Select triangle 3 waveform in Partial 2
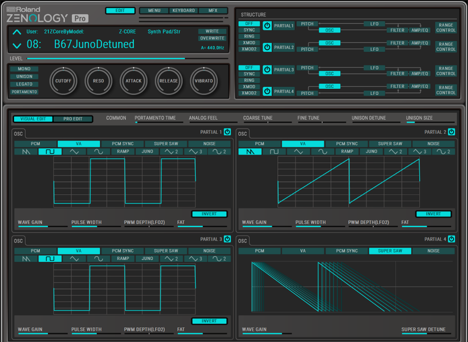The height and width of the screenshot is (342, 468). click(x=419, y=151)
